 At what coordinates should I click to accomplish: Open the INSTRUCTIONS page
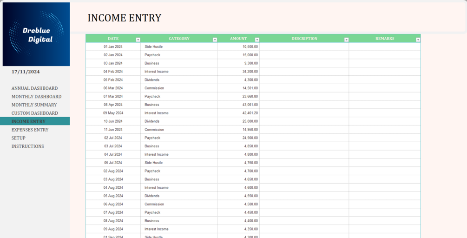[28, 146]
